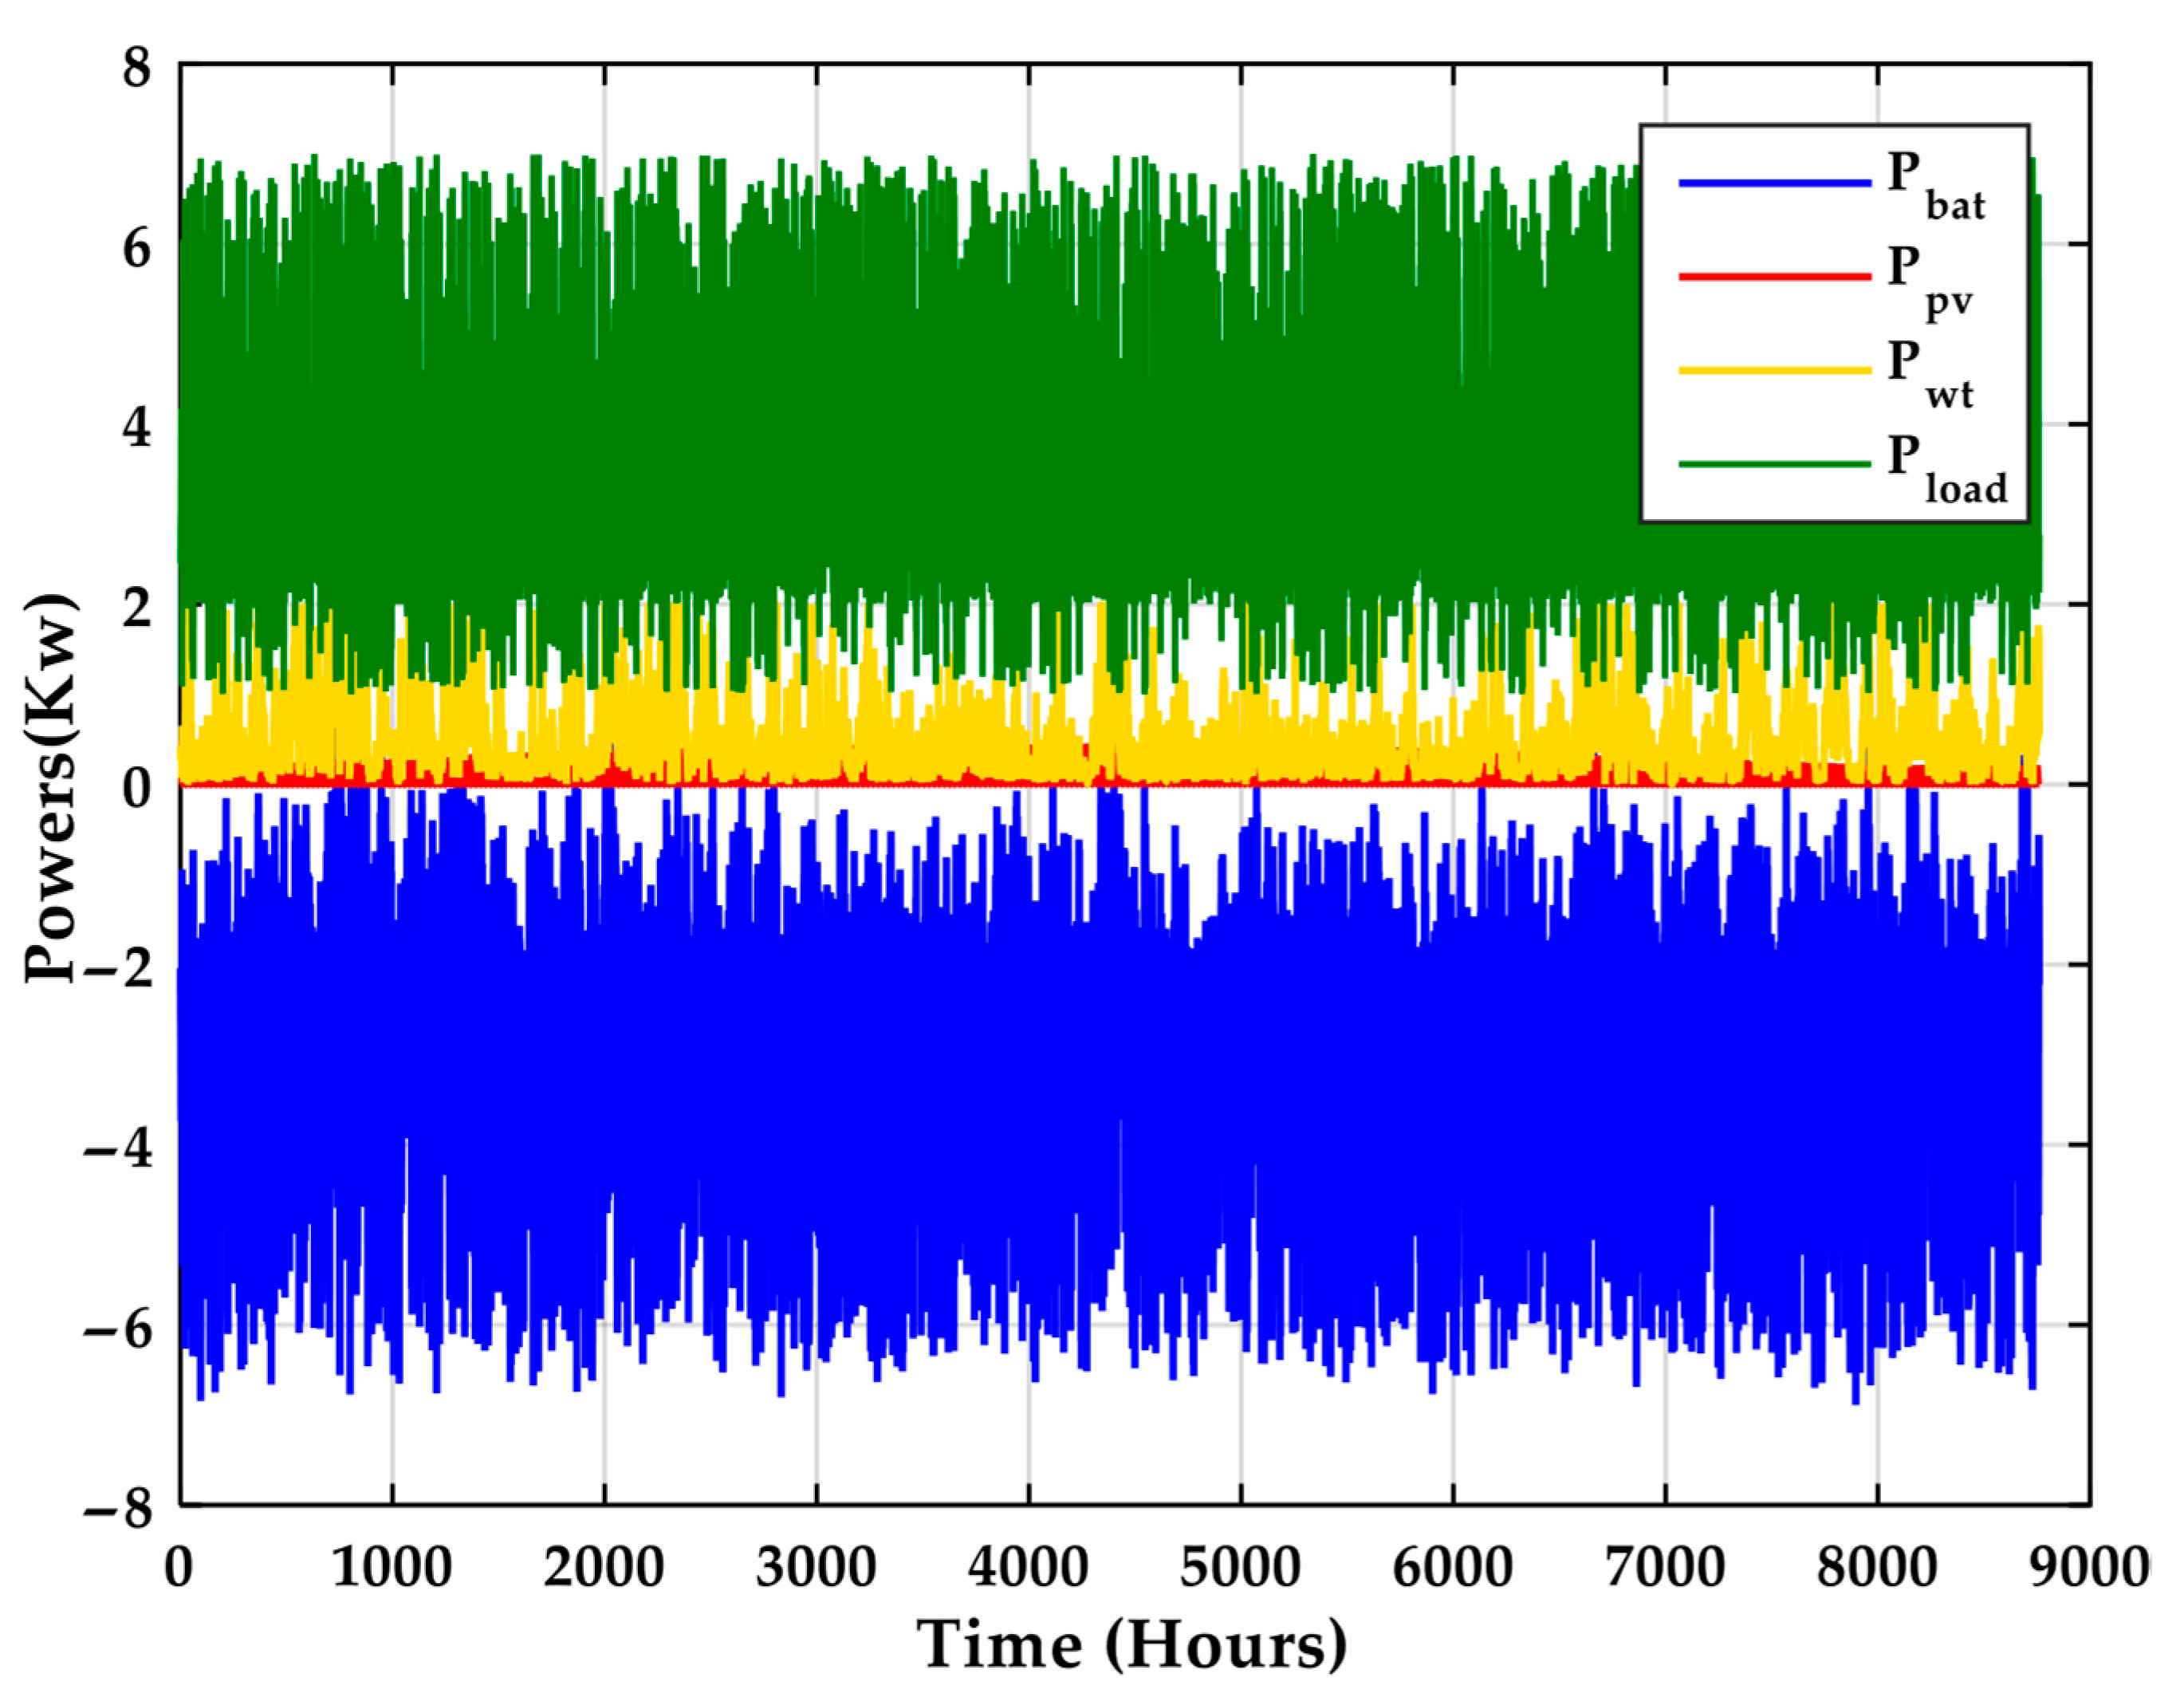Click the green legend line sample
2184x1701 pixels.
(x=1774, y=464)
